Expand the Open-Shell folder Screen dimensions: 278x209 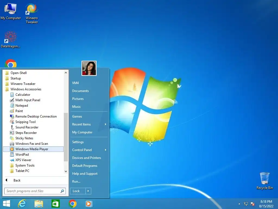coord(33,73)
